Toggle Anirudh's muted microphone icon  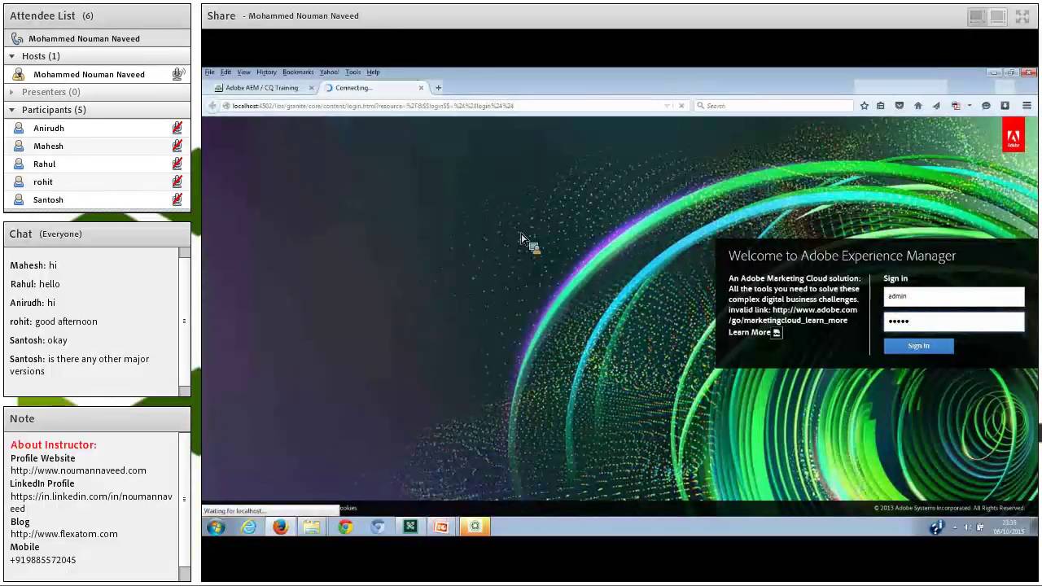[177, 128]
